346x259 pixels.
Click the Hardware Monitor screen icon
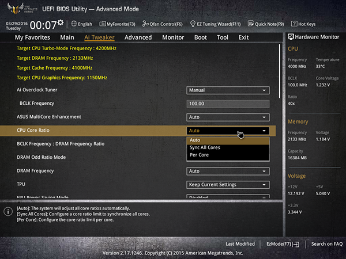(291, 37)
